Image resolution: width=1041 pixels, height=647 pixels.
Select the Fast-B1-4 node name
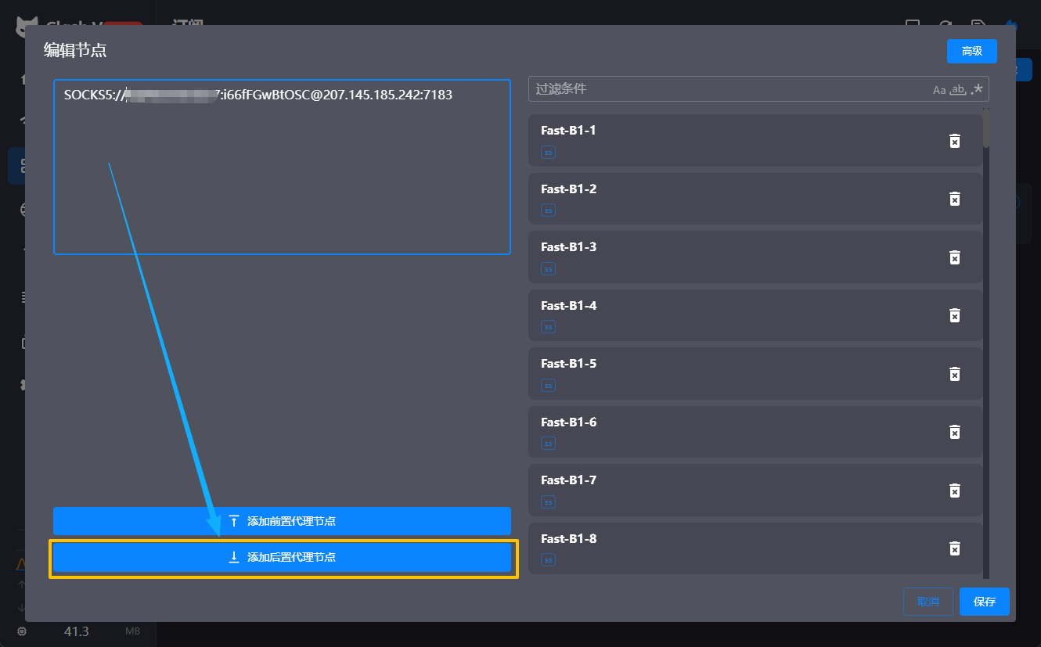pyautogui.click(x=568, y=305)
